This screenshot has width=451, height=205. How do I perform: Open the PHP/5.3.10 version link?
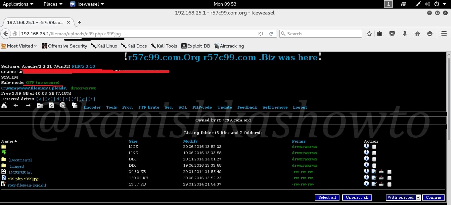click(x=83, y=66)
